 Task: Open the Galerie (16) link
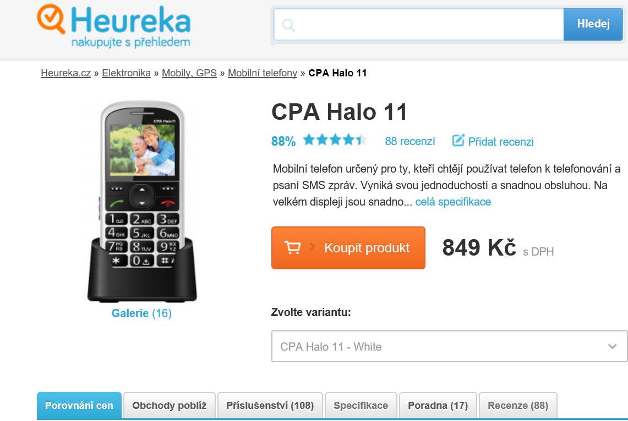pyautogui.click(x=141, y=313)
